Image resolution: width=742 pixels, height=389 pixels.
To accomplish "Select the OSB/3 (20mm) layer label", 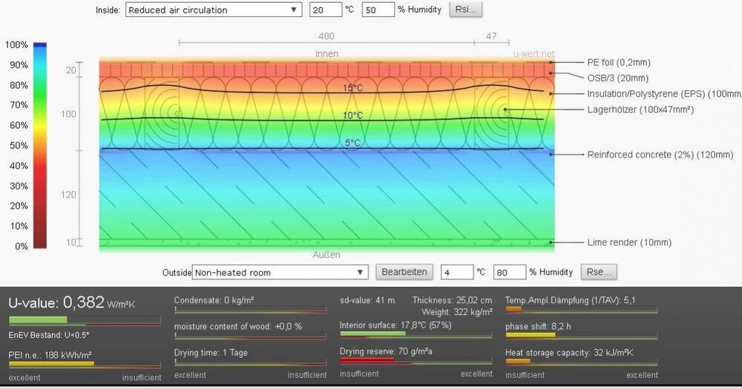I will pyautogui.click(x=618, y=78).
